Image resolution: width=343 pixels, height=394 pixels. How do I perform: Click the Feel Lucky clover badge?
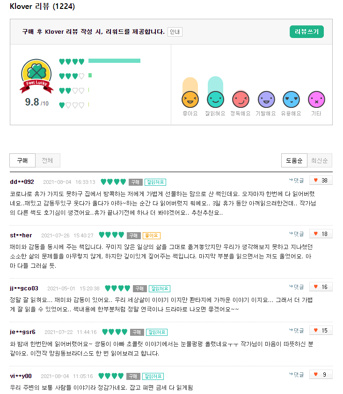(x=36, y=76)
